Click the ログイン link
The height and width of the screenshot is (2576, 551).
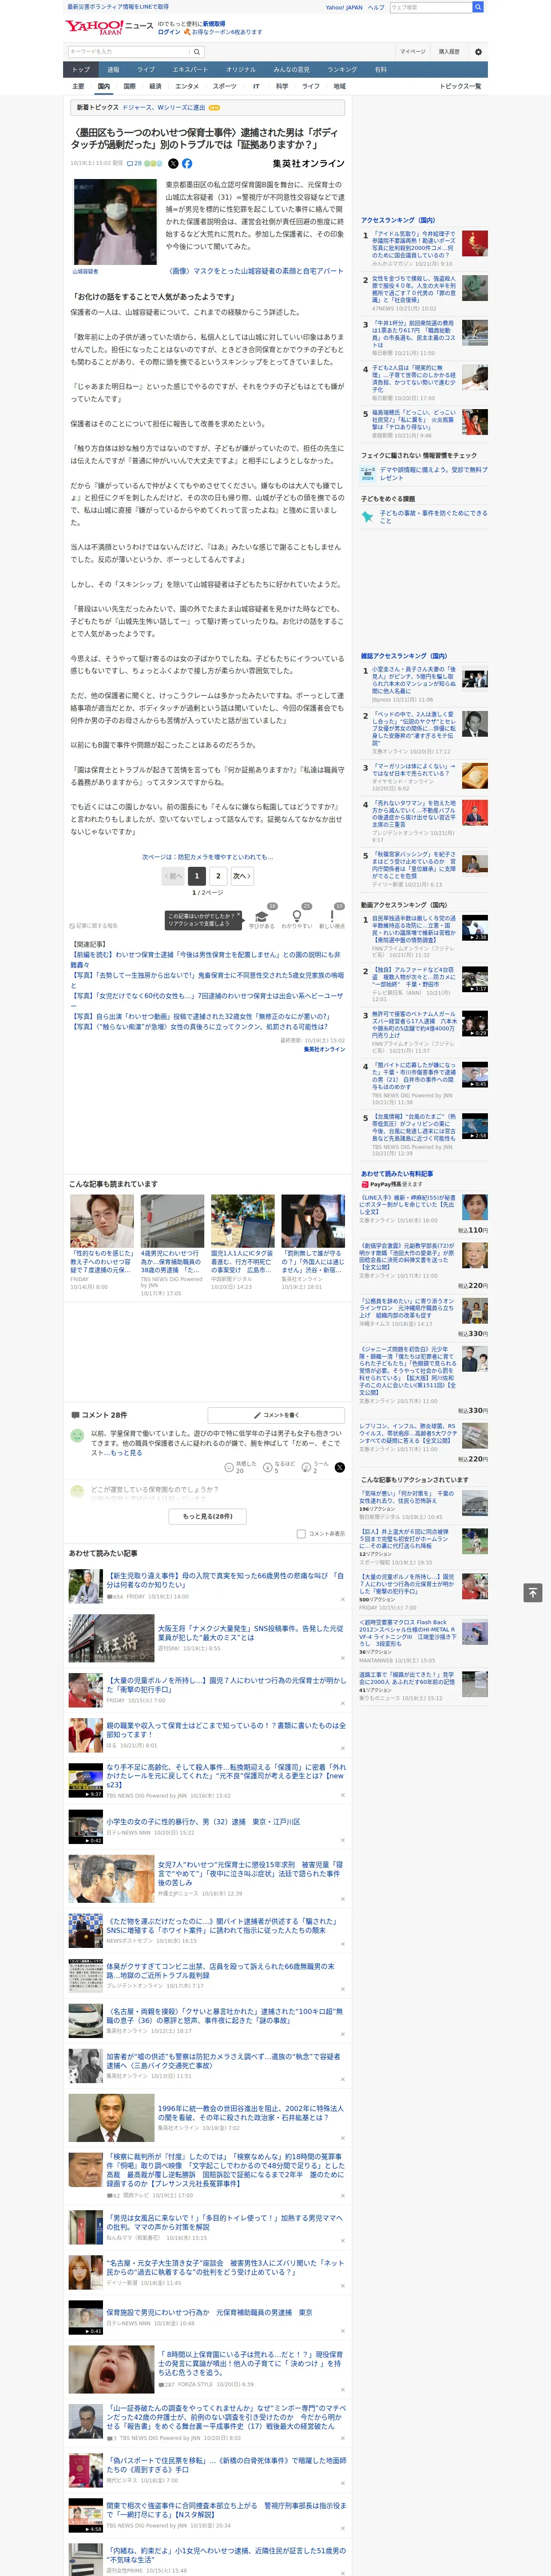coord(169,32)
